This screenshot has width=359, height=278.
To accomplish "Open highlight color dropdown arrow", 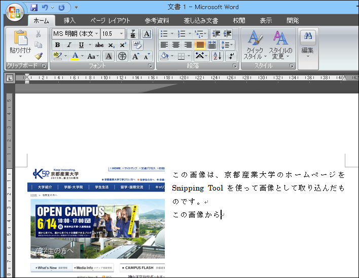I will tap(66, 56).
